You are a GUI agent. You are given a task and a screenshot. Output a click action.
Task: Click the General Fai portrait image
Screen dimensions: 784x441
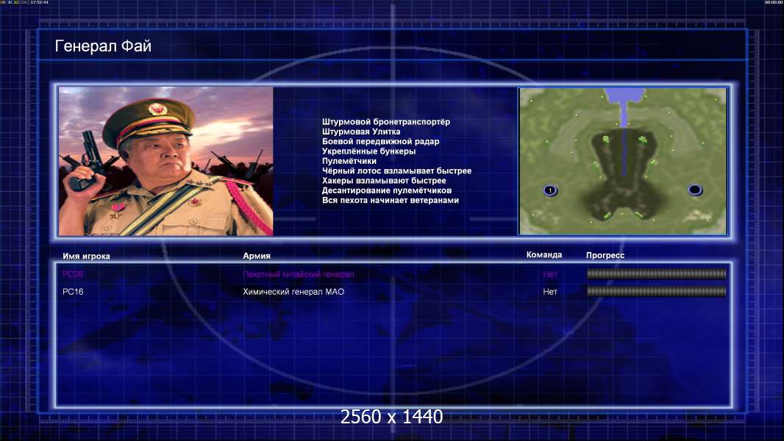click(166, 161)
